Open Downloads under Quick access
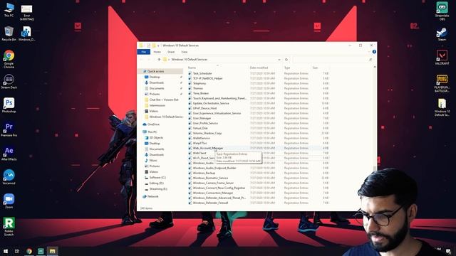Screen dimensions: 456x256 157,82
